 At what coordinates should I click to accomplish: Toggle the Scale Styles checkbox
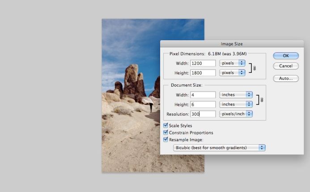166,126
